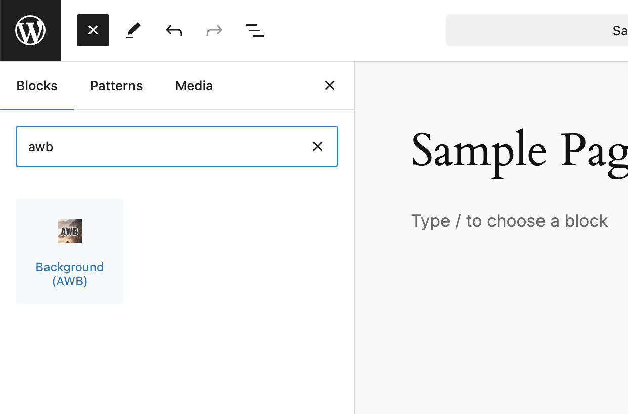Select the Tools pencil icon
The image size is (628, 414).
click(x=133, y=30)
